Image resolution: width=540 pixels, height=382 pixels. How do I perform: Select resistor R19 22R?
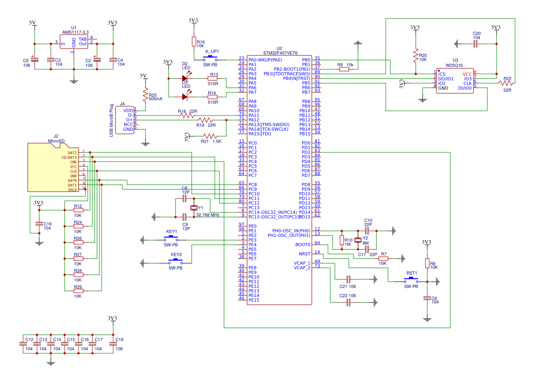pos(206,120)
